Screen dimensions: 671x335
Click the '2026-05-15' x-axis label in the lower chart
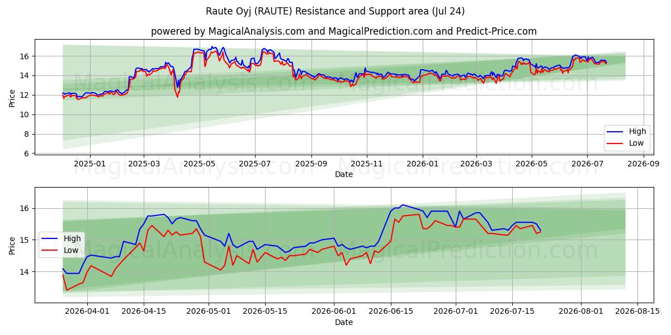[265, 312]
